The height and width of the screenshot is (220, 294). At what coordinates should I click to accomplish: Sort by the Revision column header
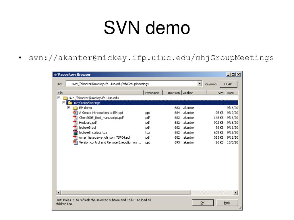point(172,93)
